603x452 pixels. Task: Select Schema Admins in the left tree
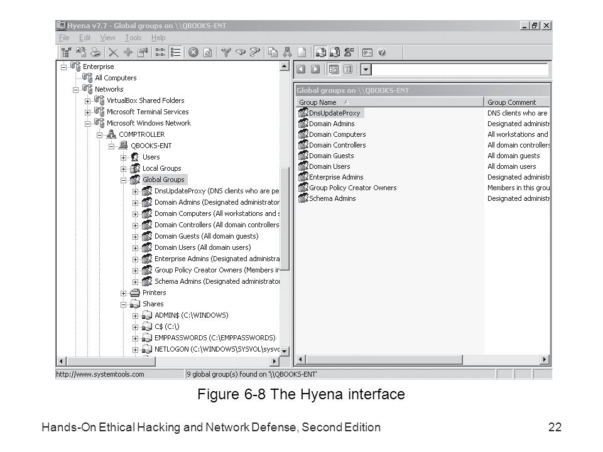click(217, 281)
